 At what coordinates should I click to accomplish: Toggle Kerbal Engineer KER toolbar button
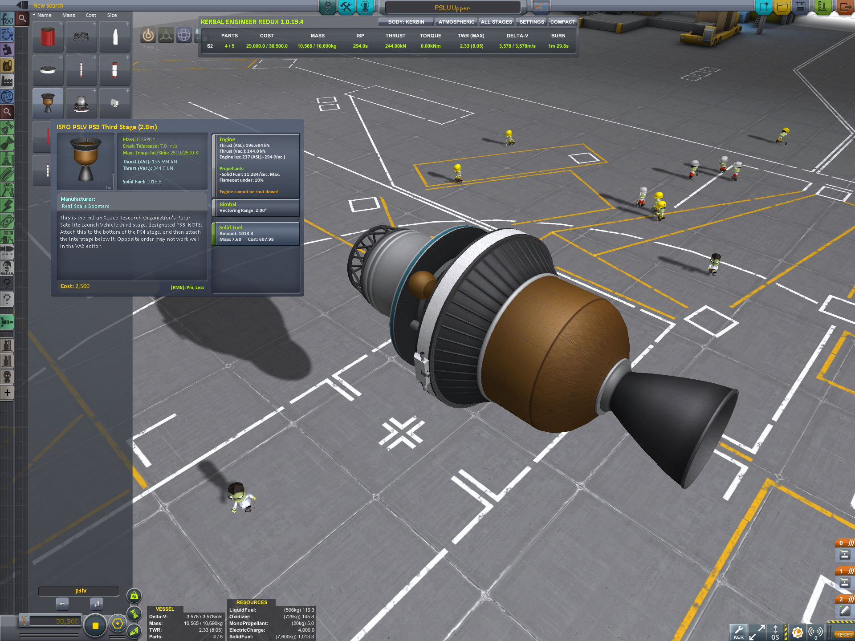pos(738,632)
